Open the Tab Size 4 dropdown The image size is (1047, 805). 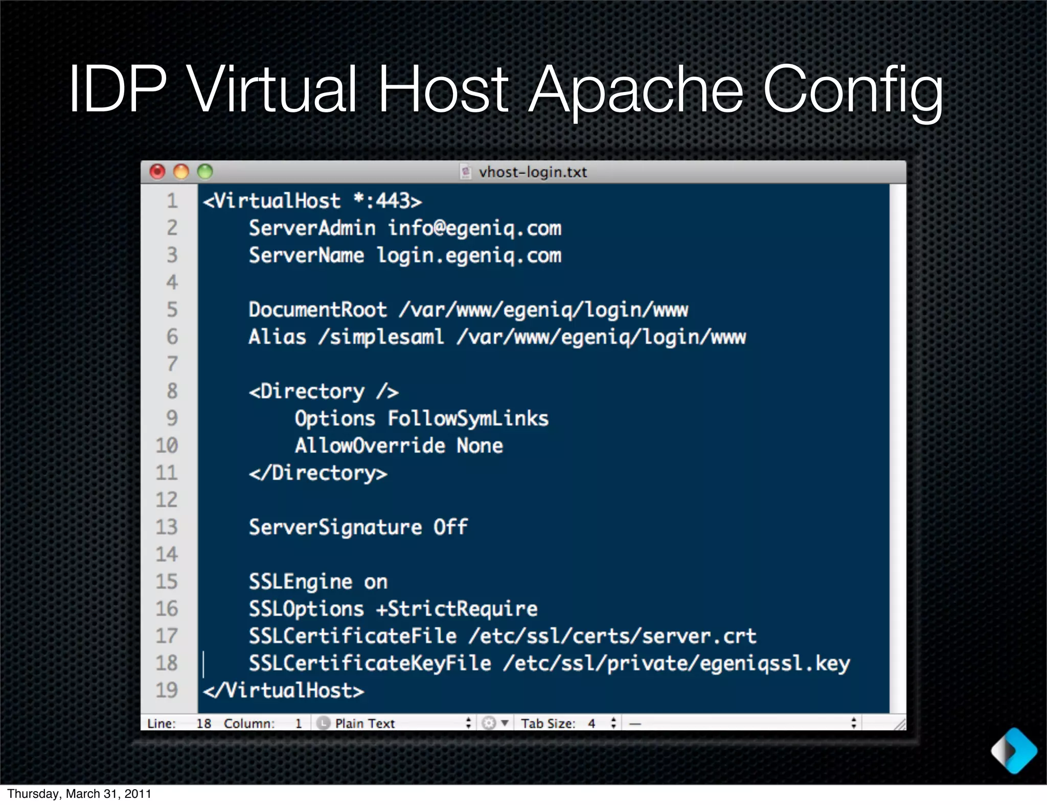coord(567,723)
